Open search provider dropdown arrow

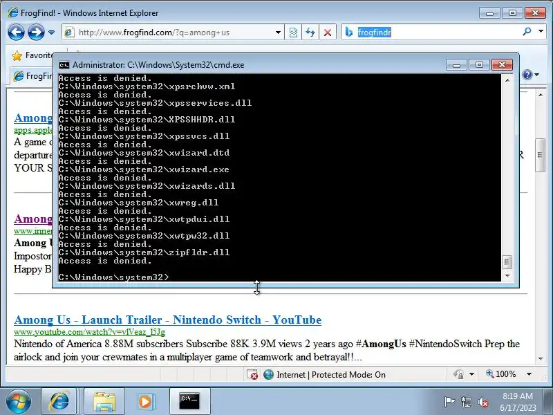coord(541,31)
